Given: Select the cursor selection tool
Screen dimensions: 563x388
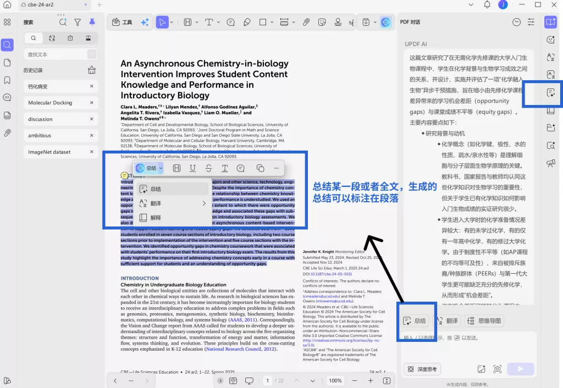Looking at the screenshot, I should click(162, 22).
